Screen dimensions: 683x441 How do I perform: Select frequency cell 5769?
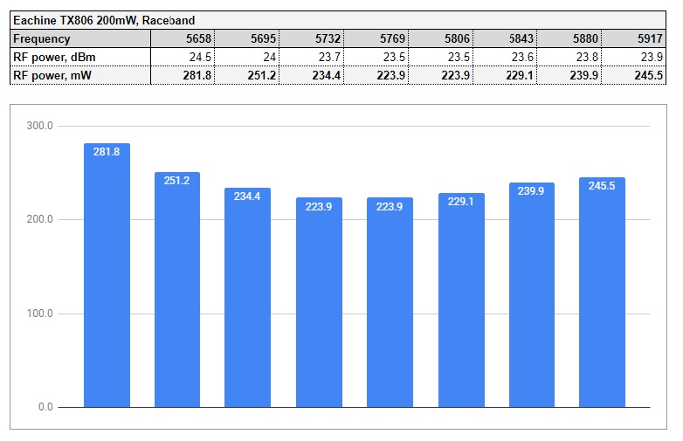point(376,38)
